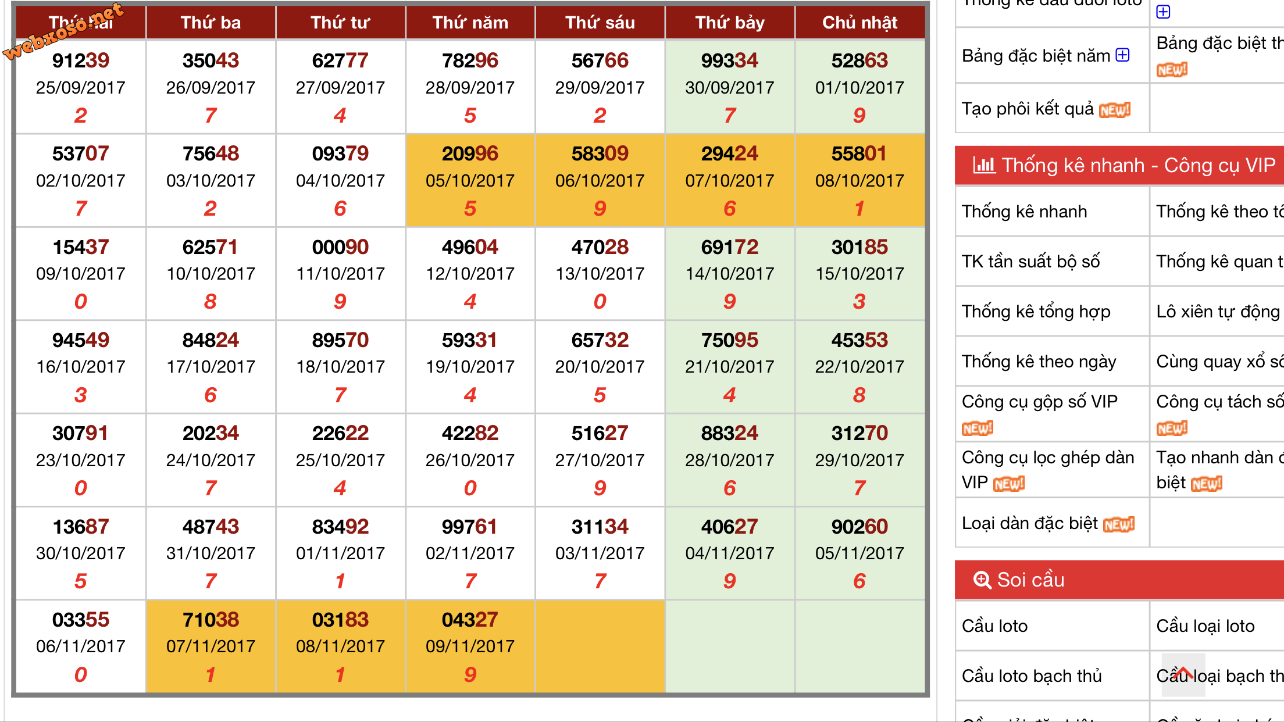Open Lô xiên tự động link
This screenshot has width=1284, height=722.
1218,312
